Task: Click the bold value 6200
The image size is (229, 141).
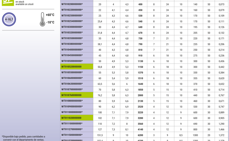Action: pyautogui.click(x=140, y=135)
